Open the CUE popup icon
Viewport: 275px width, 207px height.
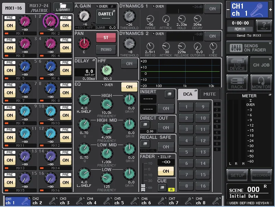click(x=162, y=187)
